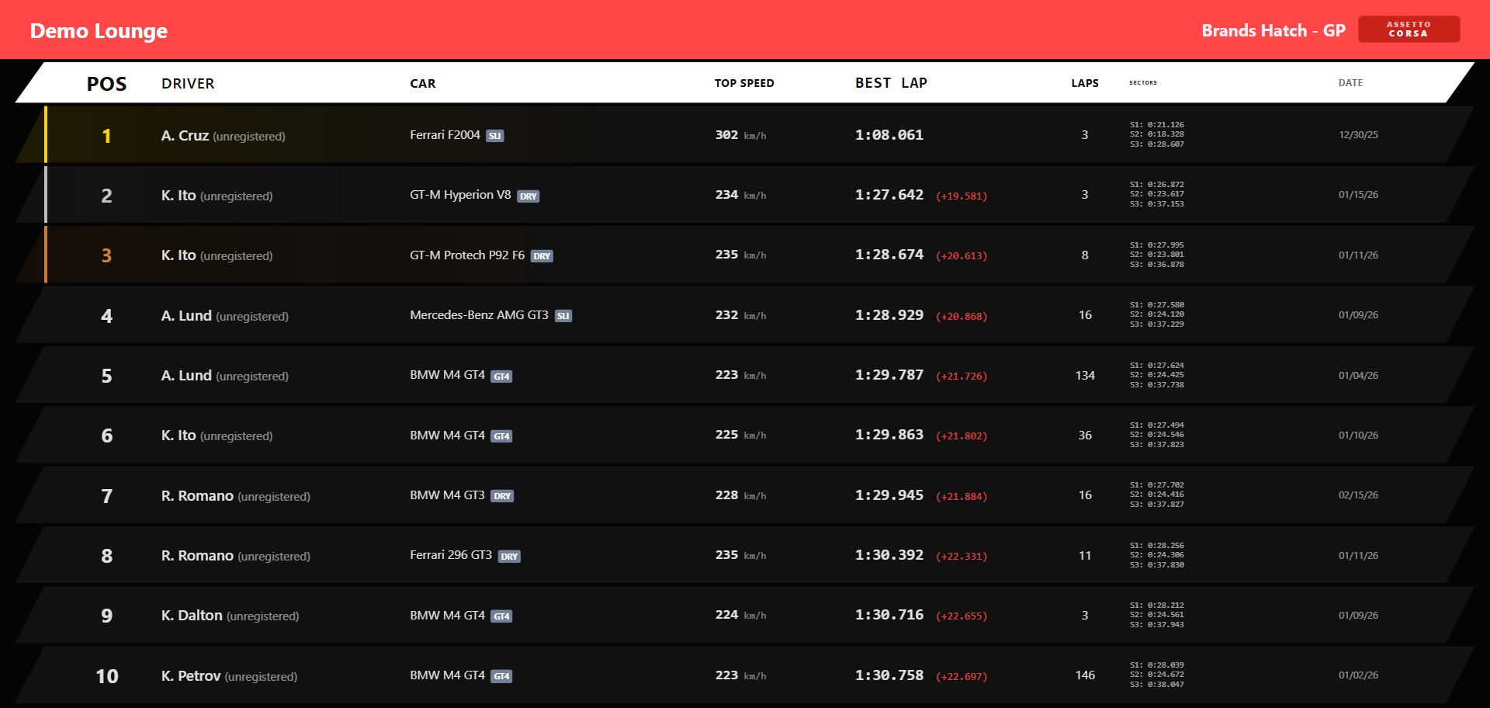The height and width of the screenshot is (708, 1490).
Task: Select the GT4 badge in K. Petrov's row
Action: pyautogui.click(x=501, y=676)
